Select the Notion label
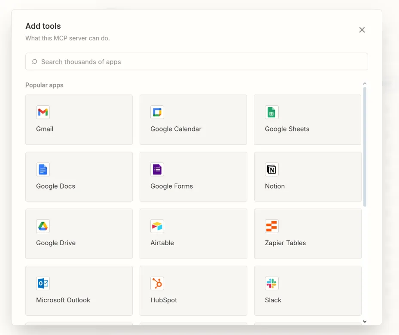This screenshot has height=335, width=399. pyautogui.click(x=274, y=186)
